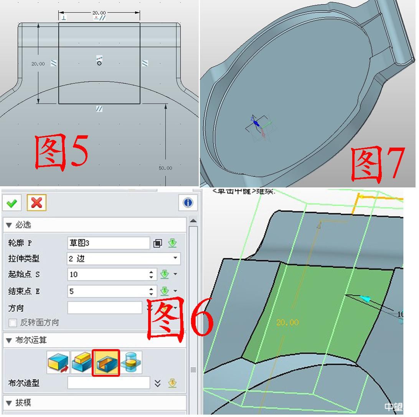419x417 pixels.
Task: Increase 起始点 S with spinner up arrow
Action: 152,273
